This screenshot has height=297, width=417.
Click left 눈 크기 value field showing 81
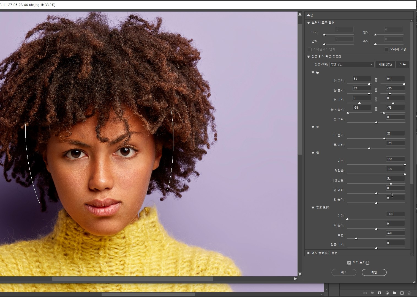(362, 79)
